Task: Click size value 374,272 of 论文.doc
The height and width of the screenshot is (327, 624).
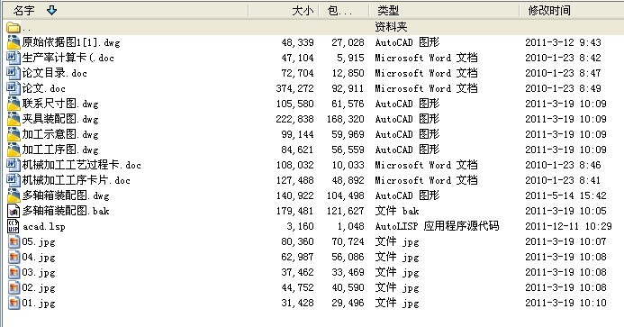Action: [x=294, y=88]
